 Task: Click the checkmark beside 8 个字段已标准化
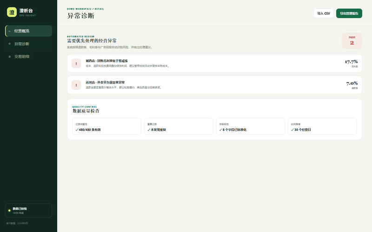click(220, 130)
